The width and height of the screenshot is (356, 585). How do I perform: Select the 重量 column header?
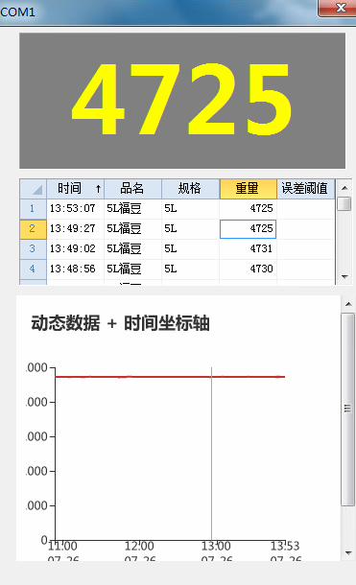tap(249, 189)
